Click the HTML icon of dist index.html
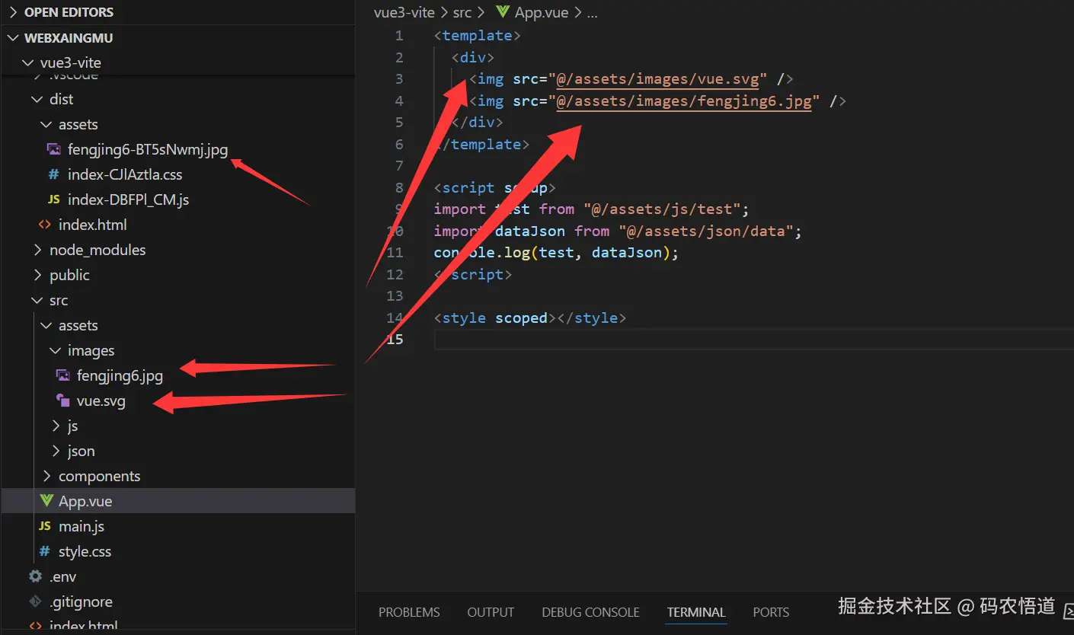This screenshot has width=1074, height=635. coord(45,225)
